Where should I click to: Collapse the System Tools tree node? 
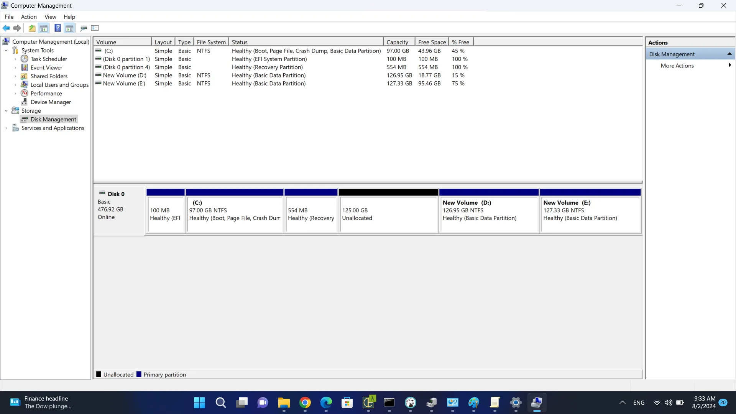coord(6,50)
